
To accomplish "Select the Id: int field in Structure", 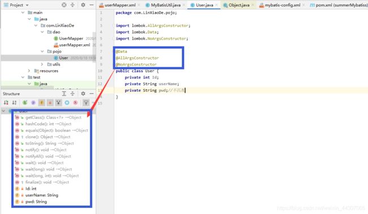I will [x=31, y=189].
